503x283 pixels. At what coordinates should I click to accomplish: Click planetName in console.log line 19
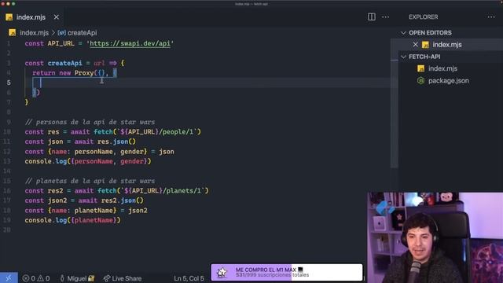pos(94,220)
